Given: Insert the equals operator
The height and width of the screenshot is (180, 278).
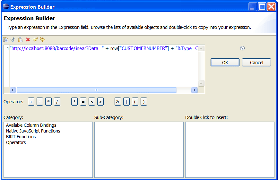Looking at the screenshot, I should (x=83, y=102).
